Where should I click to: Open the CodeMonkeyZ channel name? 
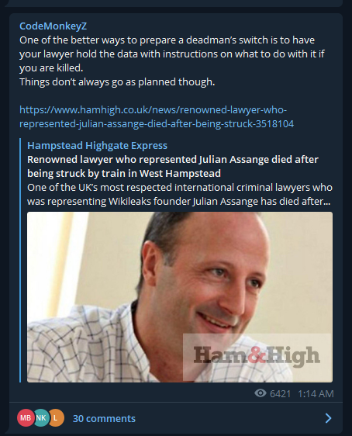(53, 26)
